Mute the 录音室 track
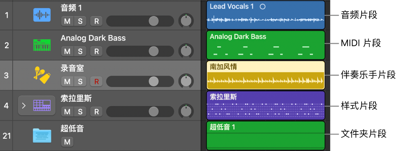 pyautogui.click(x=67, y=81)
